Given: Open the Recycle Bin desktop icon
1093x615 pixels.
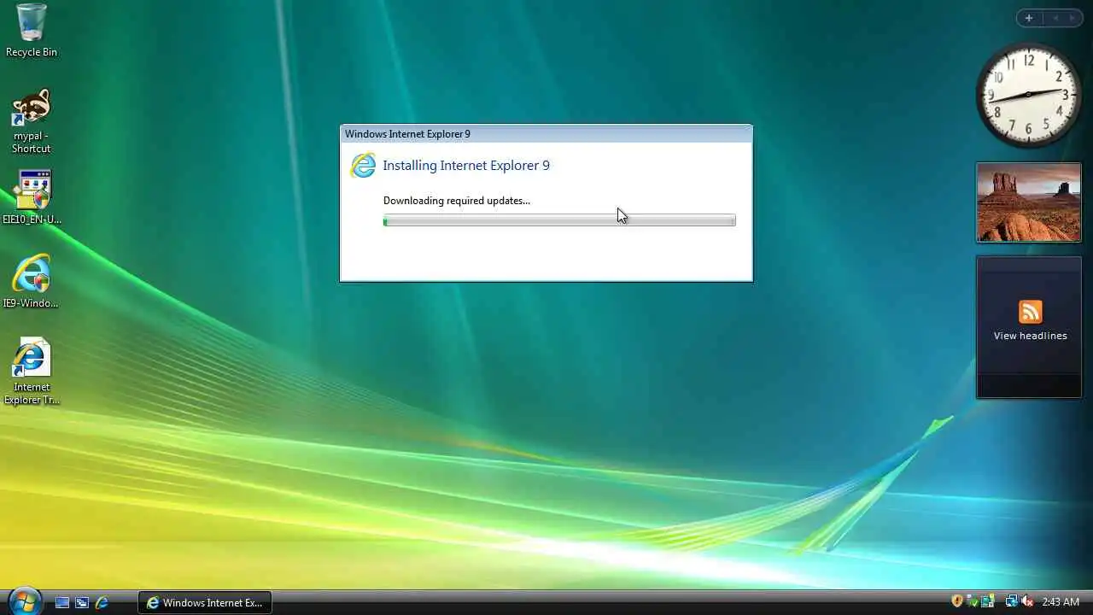Looking at the screenshot, I should pos(31,31).
